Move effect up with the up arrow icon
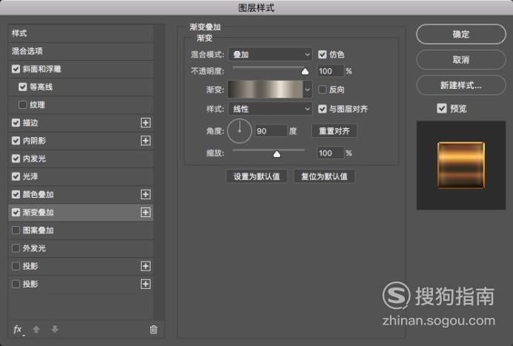Screen dimensions: 513x346 pos(36,329)
